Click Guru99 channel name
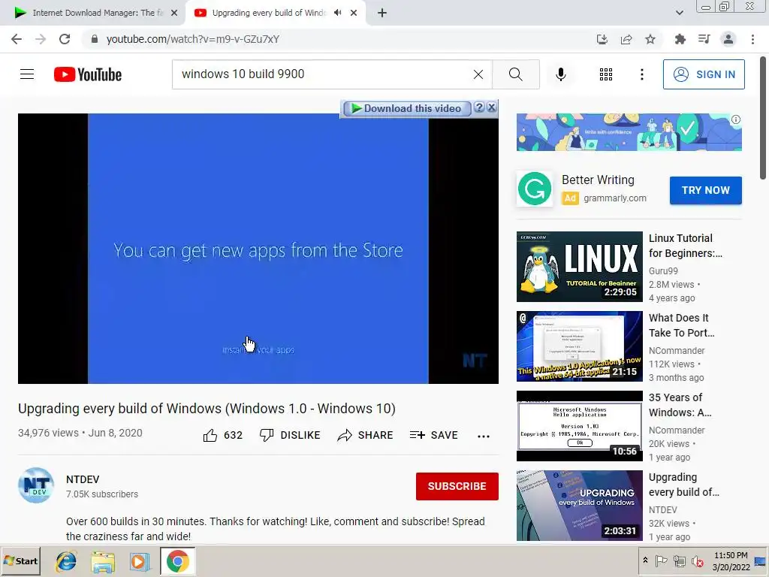This screenshot has height=577, width=769. pos(663,270)
